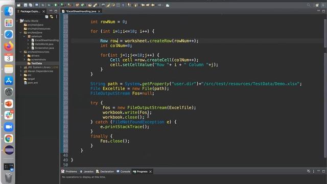Image resolution: width=327 pixels, height=184 pixels.
Task: Collapse the Hello-World project node
Action: (17, 21)
